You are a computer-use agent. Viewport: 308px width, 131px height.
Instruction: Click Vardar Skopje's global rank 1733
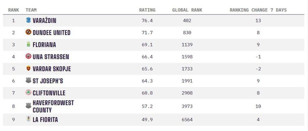pyautogui.click(x=187, y=69)
